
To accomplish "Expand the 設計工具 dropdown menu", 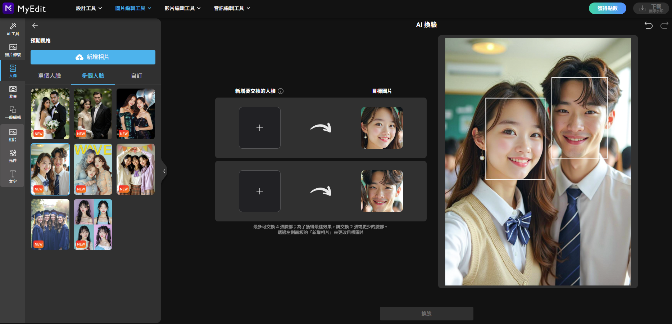I will [89, 8].
